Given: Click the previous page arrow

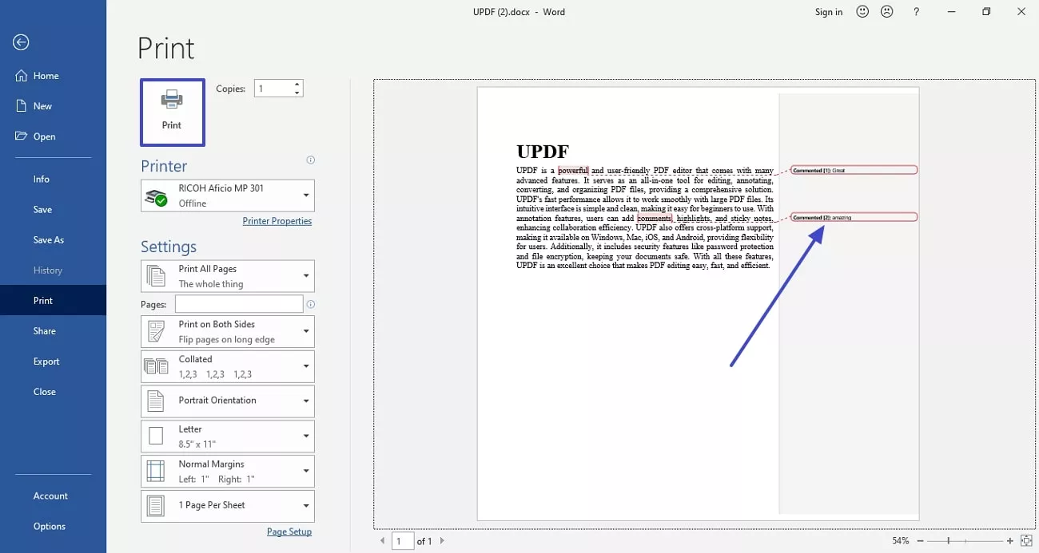Looking at the screenshot, I should 382,540.
